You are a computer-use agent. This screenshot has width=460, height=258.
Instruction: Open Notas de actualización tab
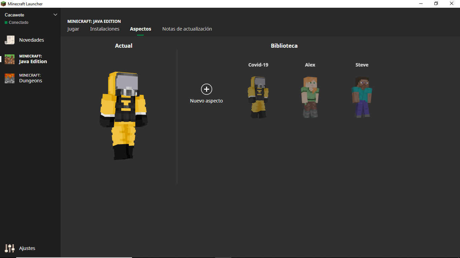click(187, 29)
